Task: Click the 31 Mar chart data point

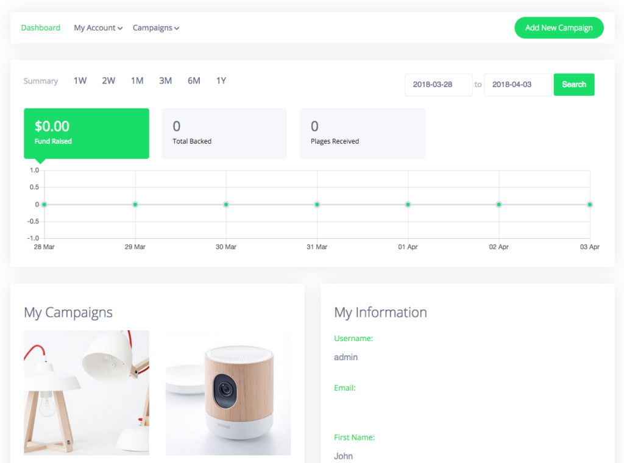Action: 317,205
